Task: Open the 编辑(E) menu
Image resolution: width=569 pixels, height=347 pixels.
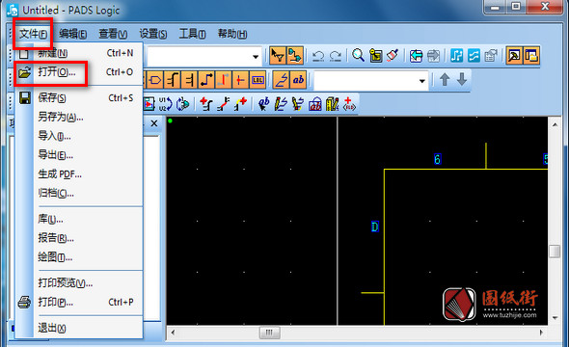Action: [73, 34]
